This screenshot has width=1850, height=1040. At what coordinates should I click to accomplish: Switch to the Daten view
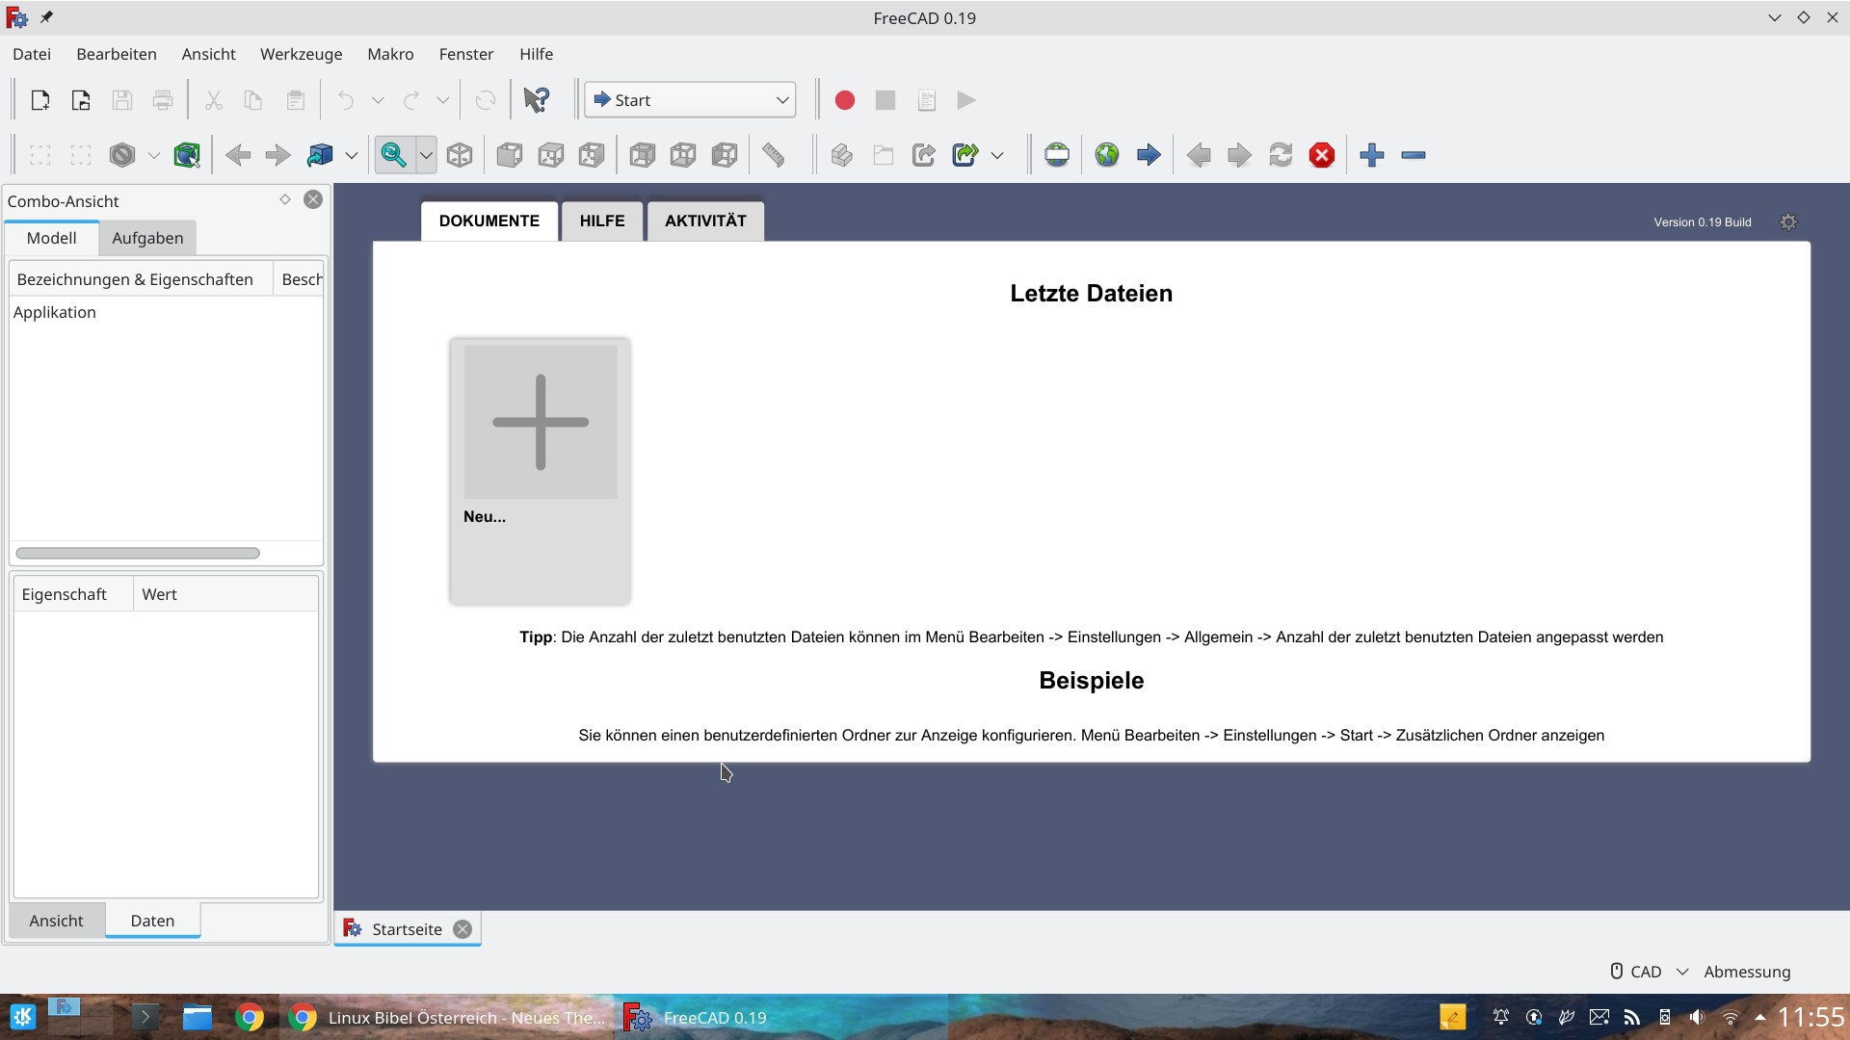151,920
